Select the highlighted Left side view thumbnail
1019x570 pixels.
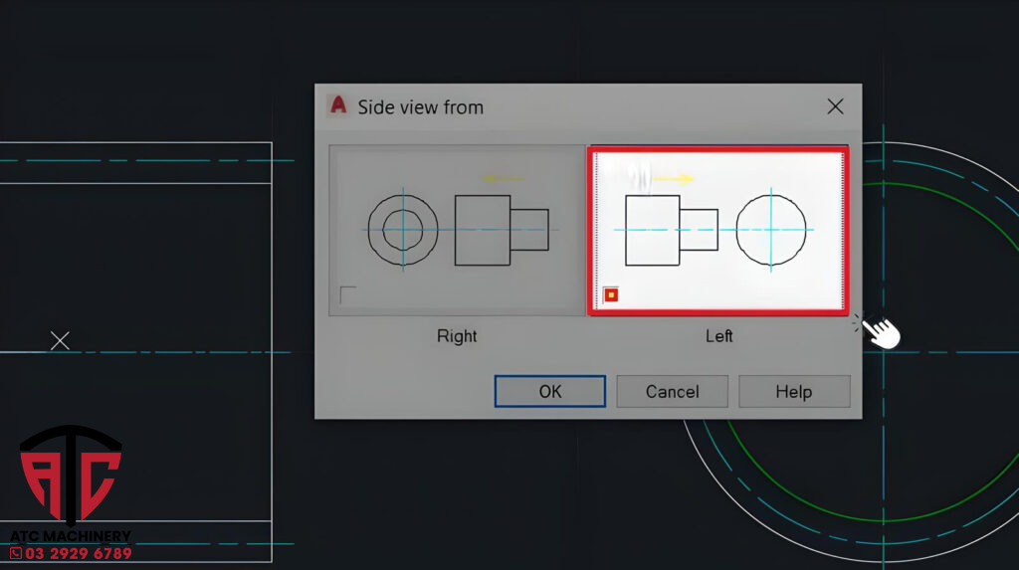[717, 231]
